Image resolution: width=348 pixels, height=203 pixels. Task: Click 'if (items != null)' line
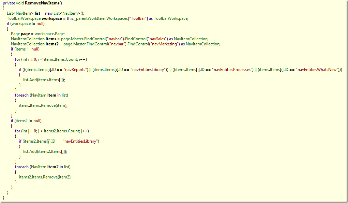(25, 49)
